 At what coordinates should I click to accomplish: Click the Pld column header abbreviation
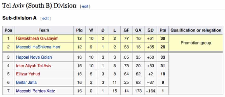pos(79,30)
